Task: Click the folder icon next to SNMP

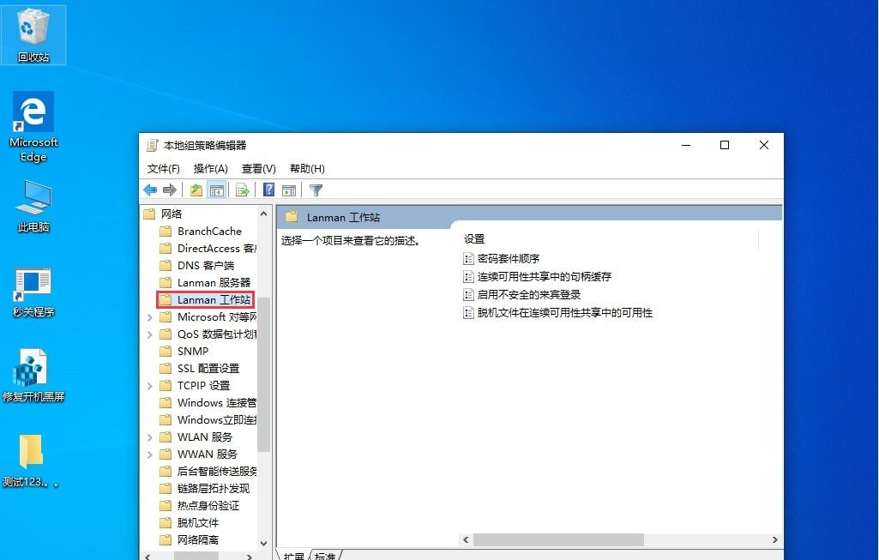Action: (x=166, y=351)
